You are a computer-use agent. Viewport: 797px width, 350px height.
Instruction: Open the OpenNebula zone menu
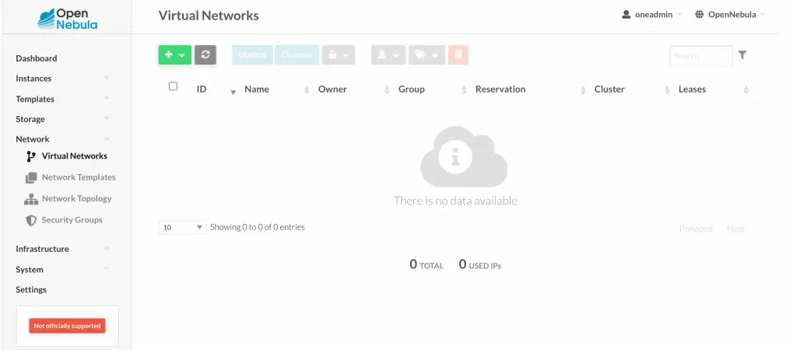click(732, 15)
